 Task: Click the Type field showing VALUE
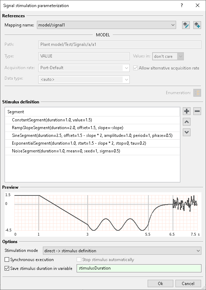(x=84, y=56)
